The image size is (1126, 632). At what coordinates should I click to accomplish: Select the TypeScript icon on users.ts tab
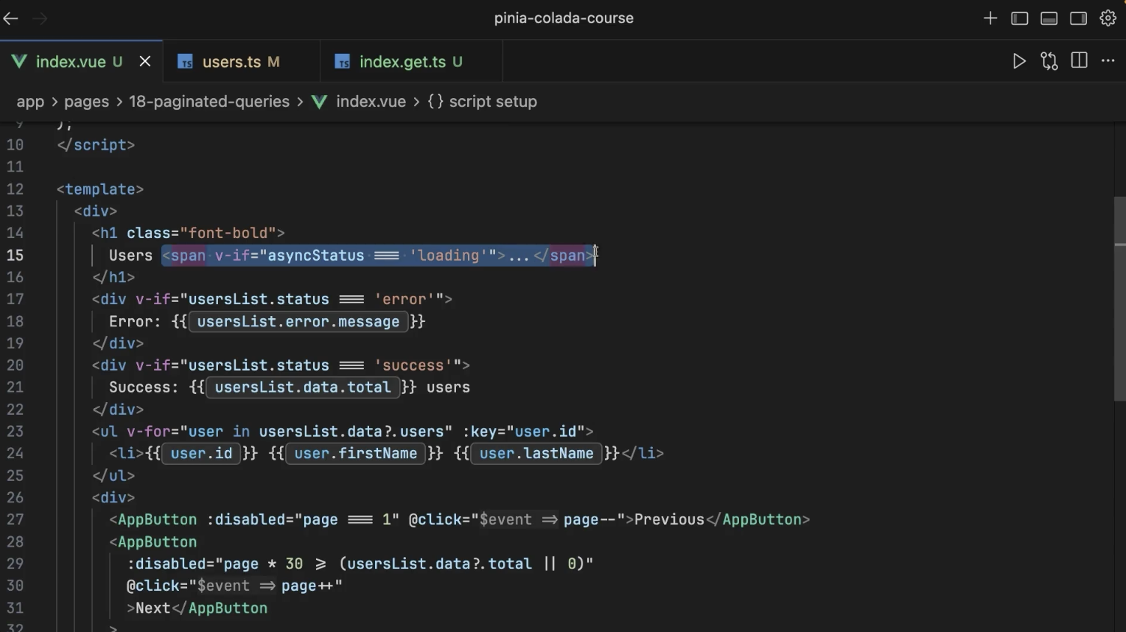[185, 62]
